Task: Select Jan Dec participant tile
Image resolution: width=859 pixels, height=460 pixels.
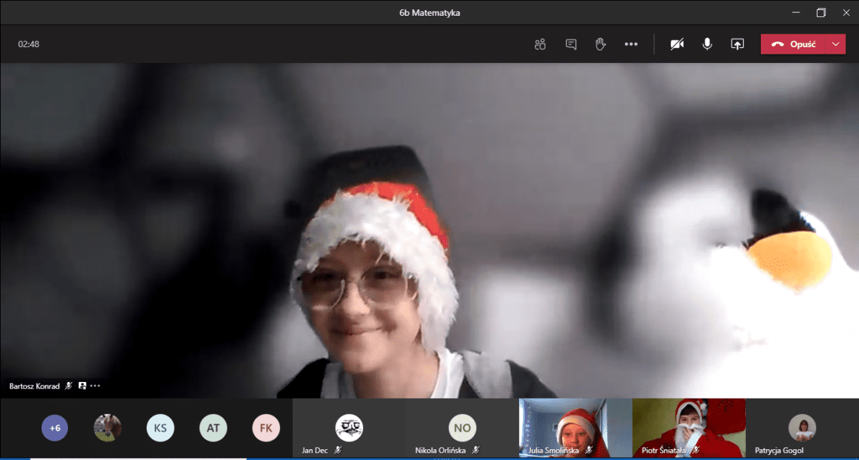Action: pos(349,429)
